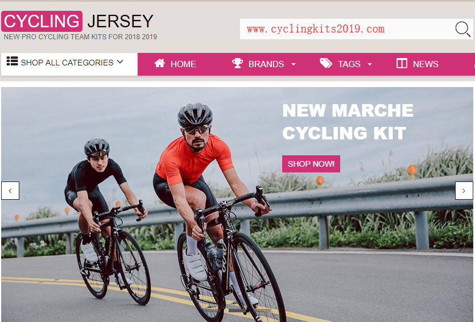Select the first carousel slide indicator

pos(212,311)
